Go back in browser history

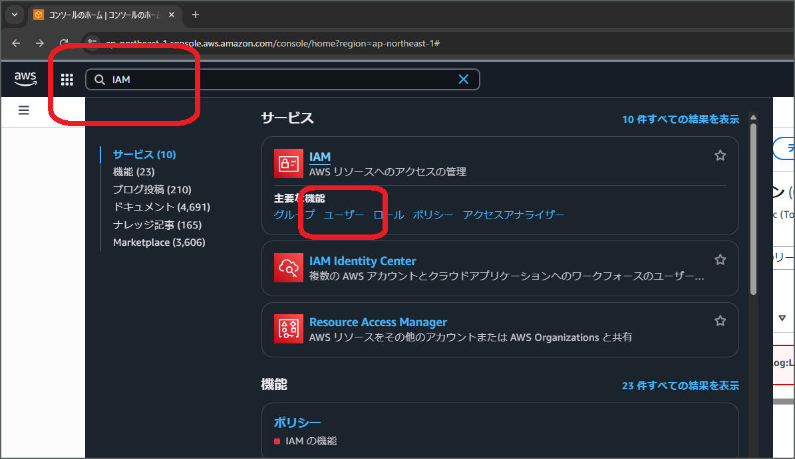point(16,44)
